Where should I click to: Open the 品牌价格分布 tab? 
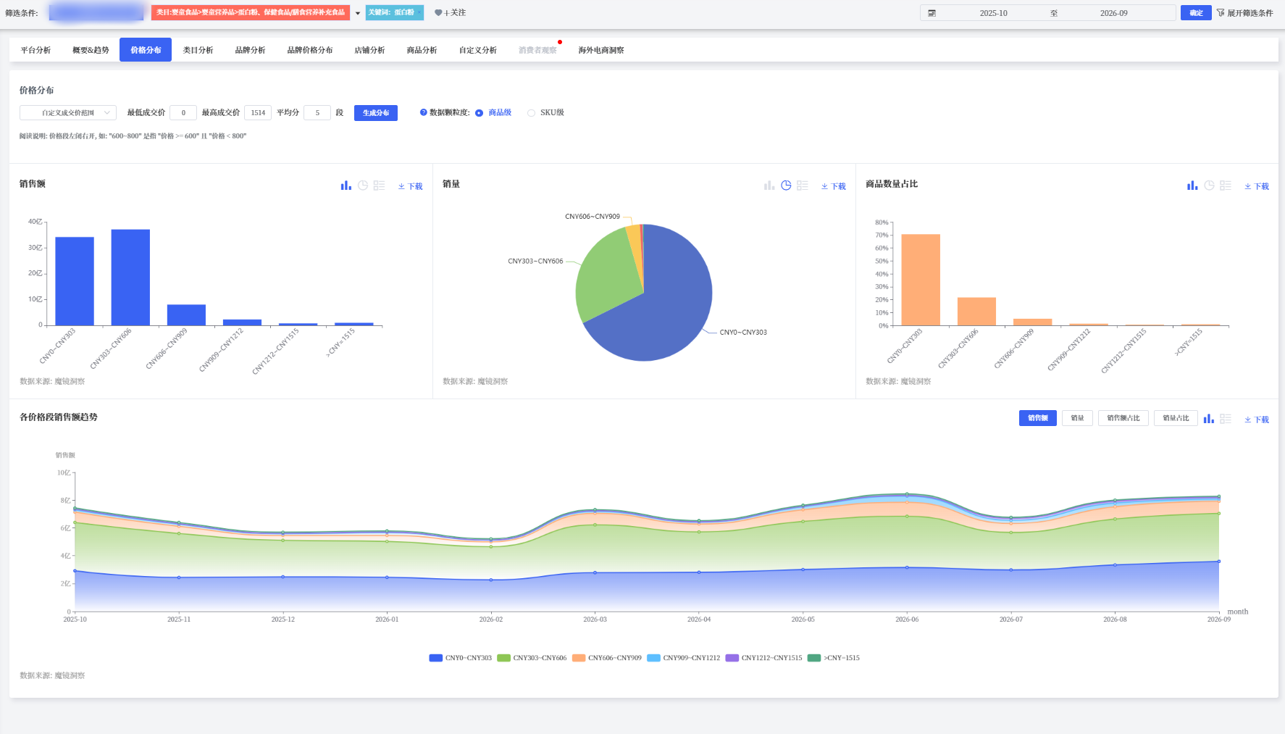(x=310, y=50)
